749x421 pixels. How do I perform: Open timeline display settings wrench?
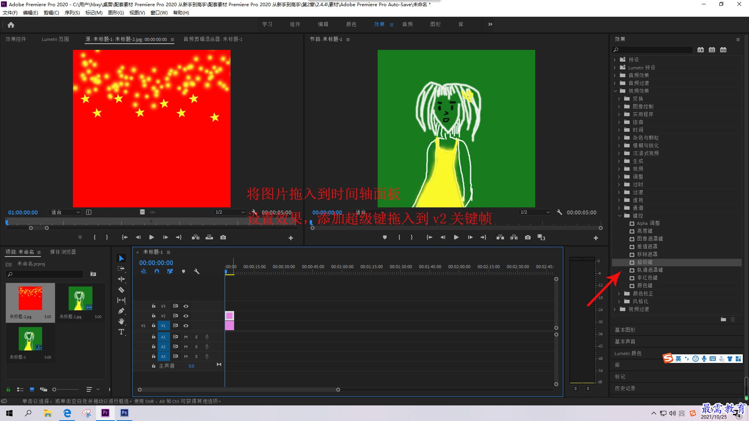tap(197, 271)
